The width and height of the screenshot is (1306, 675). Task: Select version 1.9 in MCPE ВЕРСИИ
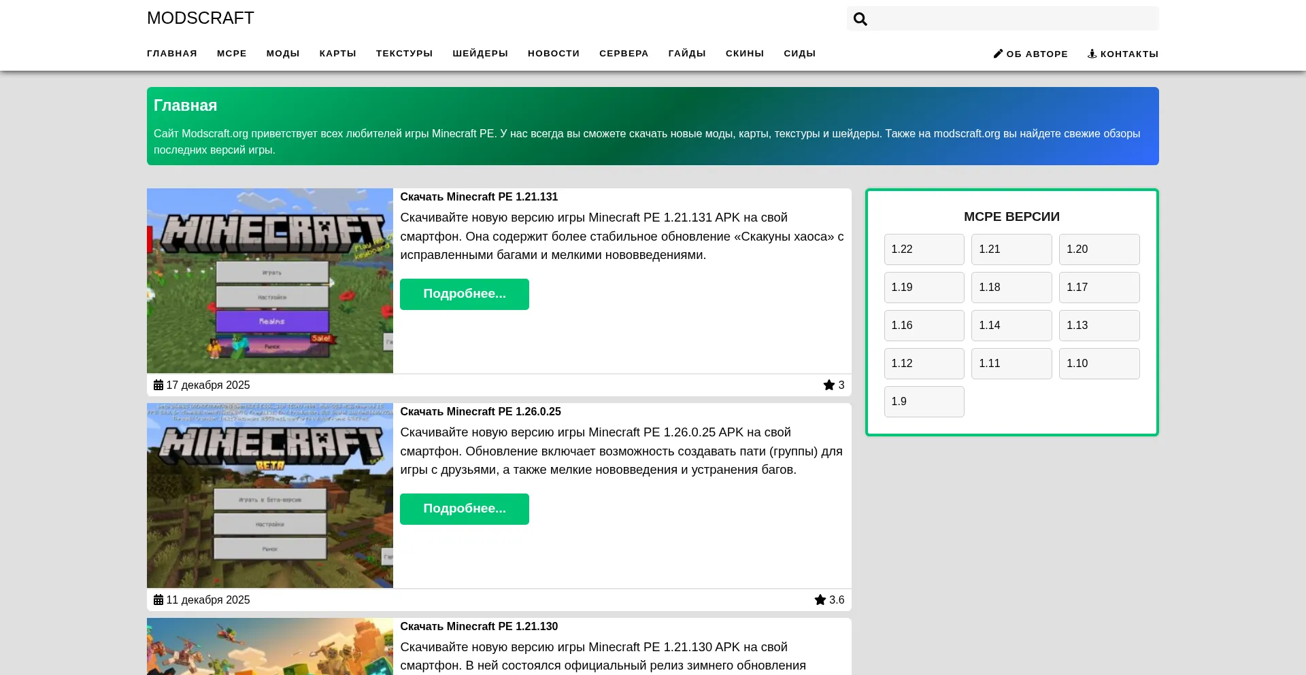coord(924,401)
